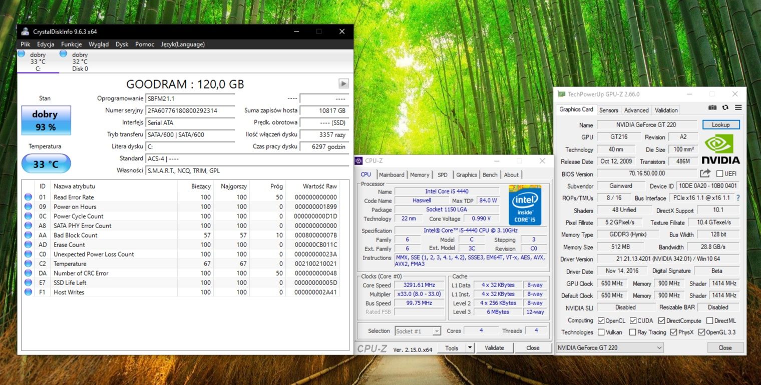The width and height of the screenshot is (761, 385).
Task: Switch to the Advanced tab in GPU-Z
Action: [x=636, y=110]
